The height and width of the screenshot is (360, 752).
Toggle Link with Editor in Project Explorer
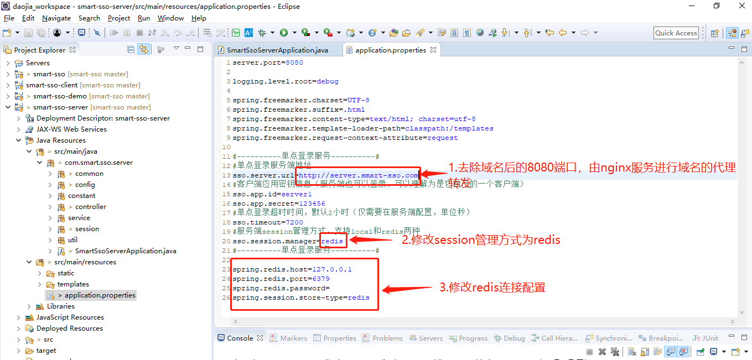coord(143,50)
